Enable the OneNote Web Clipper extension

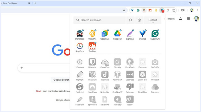pyautogui.click(x=117, y=87)
